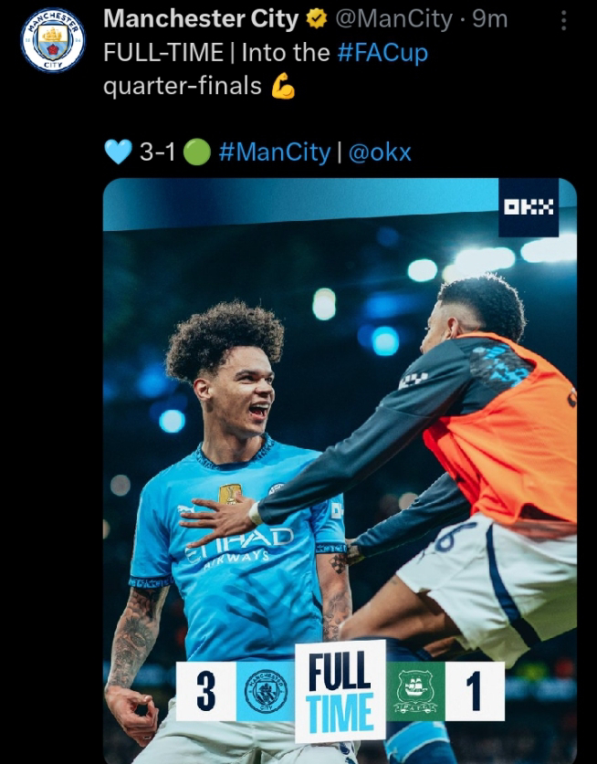
Task: Visit the @okx mention
Action: click(x=380, y=152)
